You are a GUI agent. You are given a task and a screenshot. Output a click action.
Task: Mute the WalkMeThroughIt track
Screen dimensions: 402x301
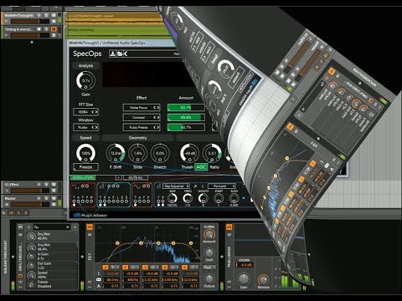tap(54, 15)
